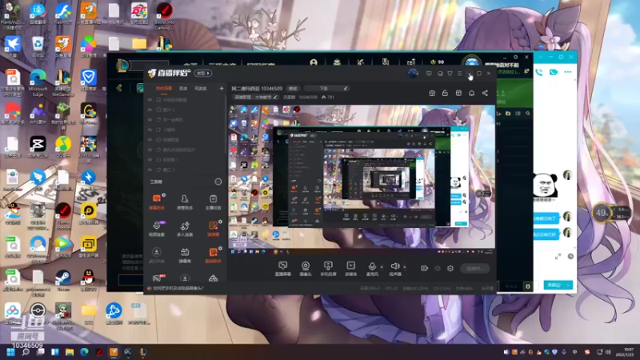Screen dimensions: 640x360
Task: Open settings gear in streaming bottom bar
Action: (x=450, y=268)
